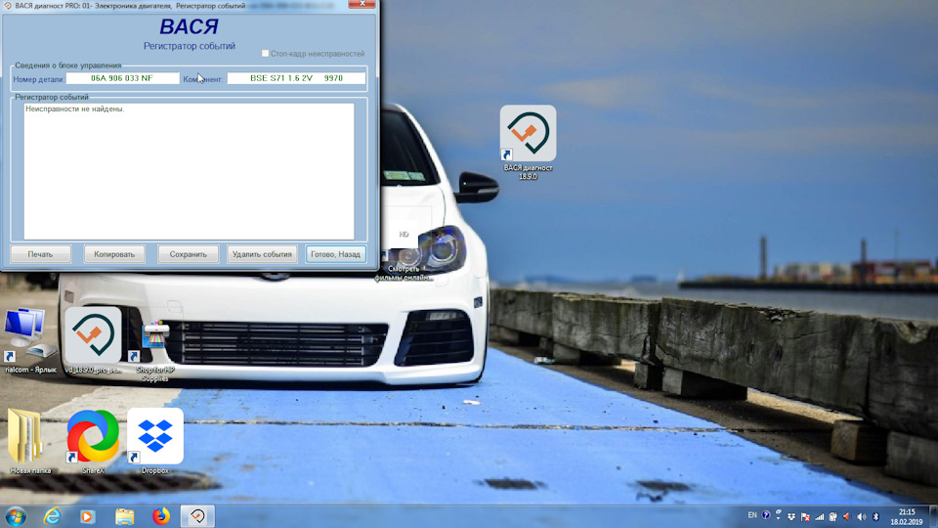The width and height of the screenshot is (938, 528).
Task: Open the Windows Start menu
Action: (15, 516)
